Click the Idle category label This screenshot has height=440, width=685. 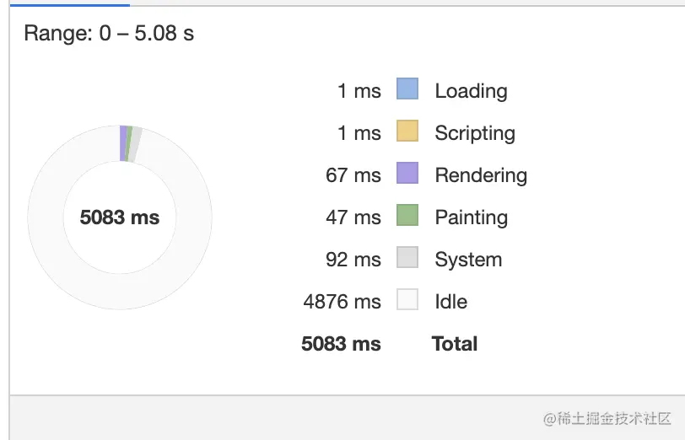pos(450,302)
